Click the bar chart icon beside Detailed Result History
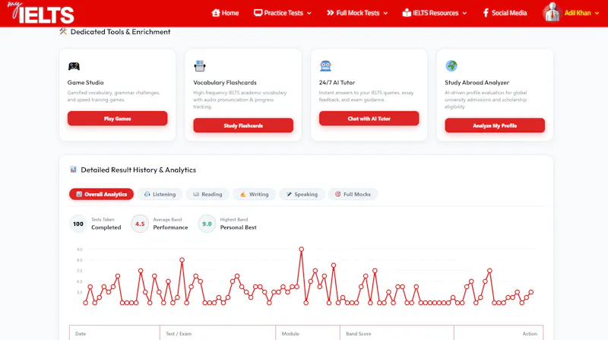This screenshot has width=608, height=340. click(x=73, y=170)
